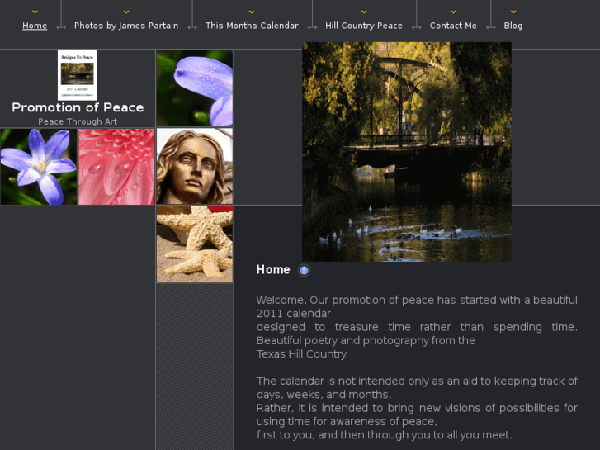Go to This Months Calendar
This screenshot has height=450, width=600.
click(252, 26)
